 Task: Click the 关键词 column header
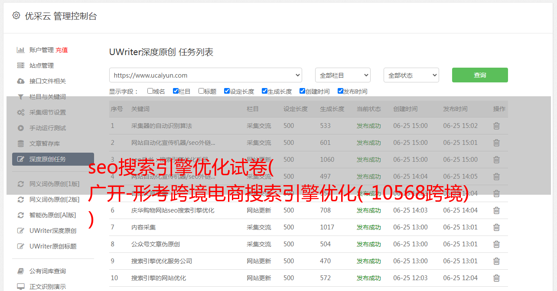140,109
